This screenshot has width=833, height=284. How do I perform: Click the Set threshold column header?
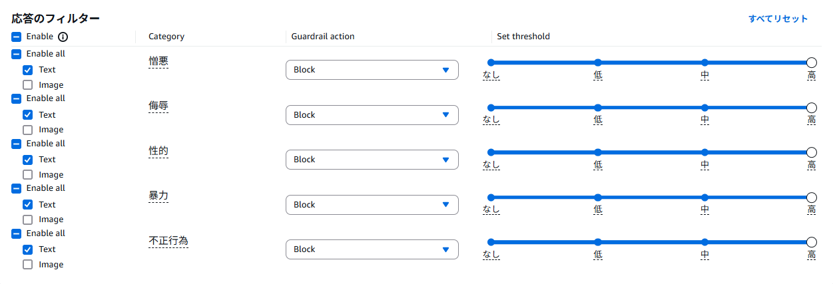pyautogui.click(x=523, y=37)
